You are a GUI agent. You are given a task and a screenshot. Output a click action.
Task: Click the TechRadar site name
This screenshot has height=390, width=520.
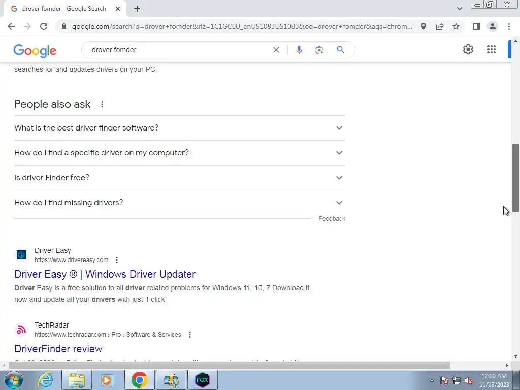[x=52, y=326]
